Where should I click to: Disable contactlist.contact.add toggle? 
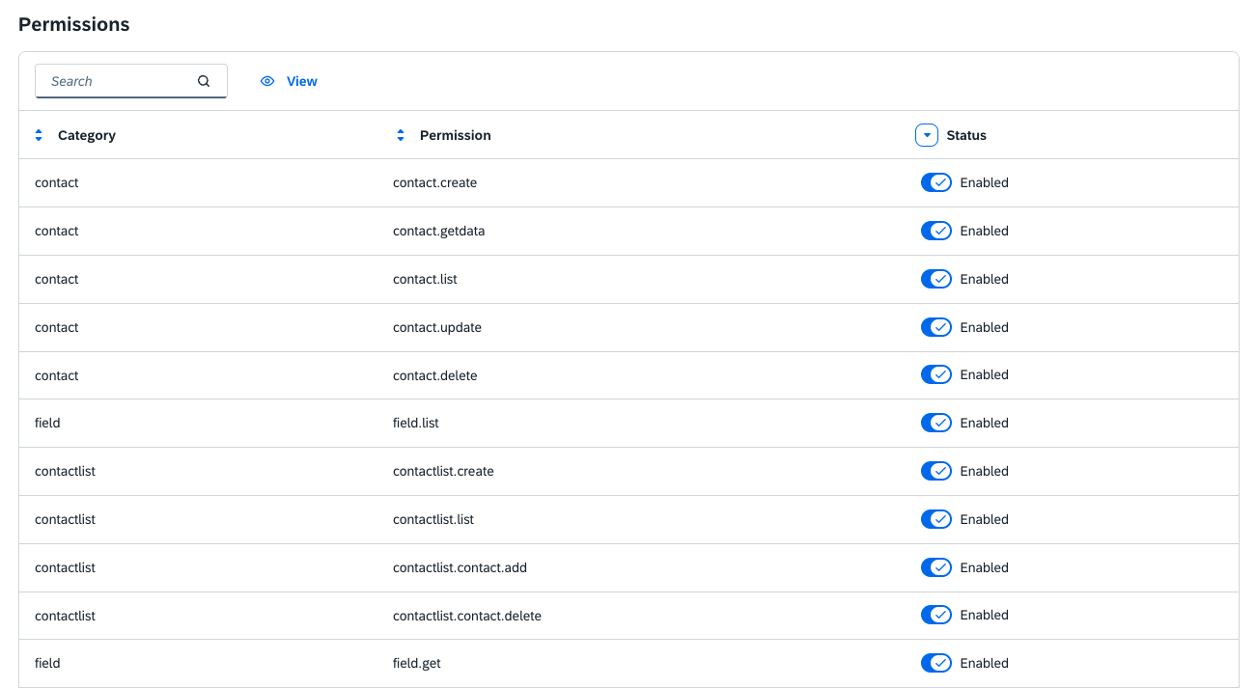tap(935, 567)
